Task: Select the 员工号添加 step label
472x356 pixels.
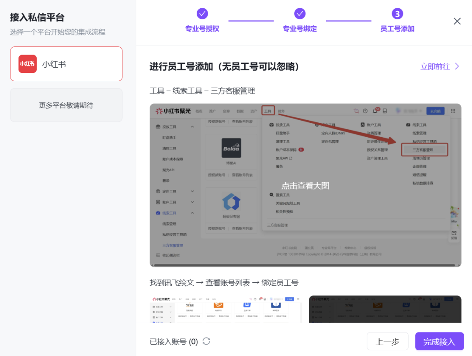Action: coord(397,29)
